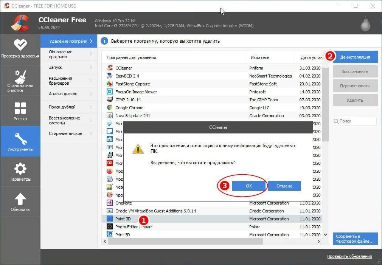Open Стирание дисков menu item
This screenshot has width=382, height=265.
pyautogui.click(x=69, y=133)
